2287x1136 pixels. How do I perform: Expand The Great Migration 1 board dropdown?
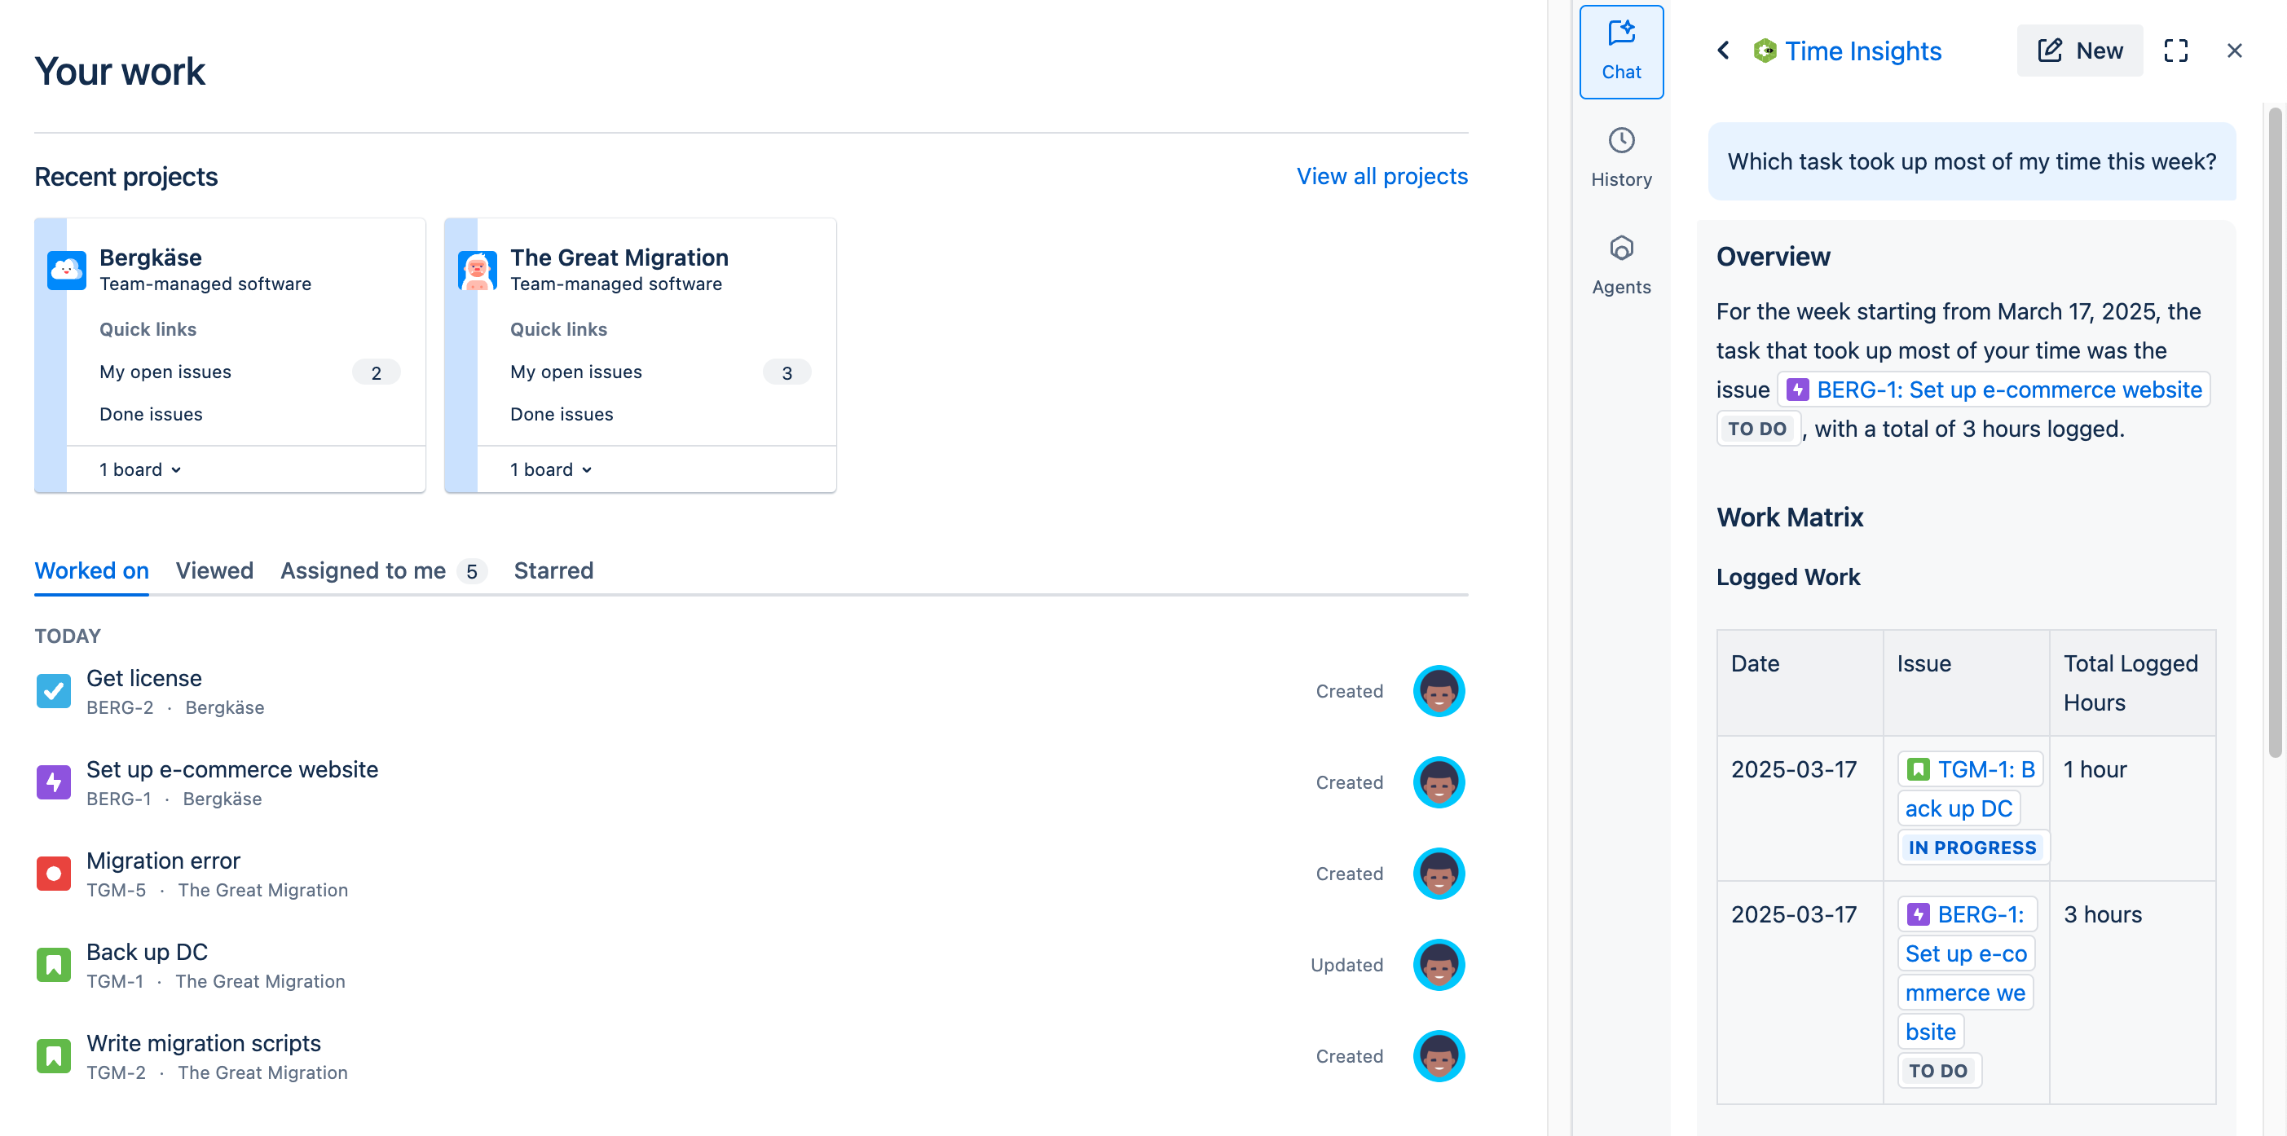click(x=550, y=469)
